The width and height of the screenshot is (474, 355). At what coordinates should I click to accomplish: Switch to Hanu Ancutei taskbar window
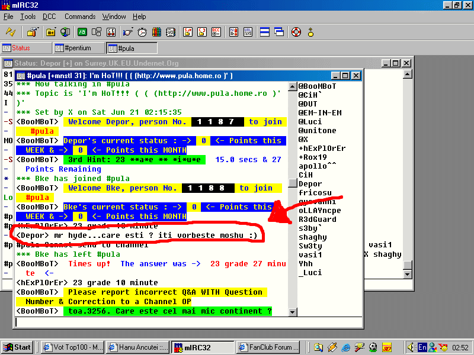(x=138, y=347)
